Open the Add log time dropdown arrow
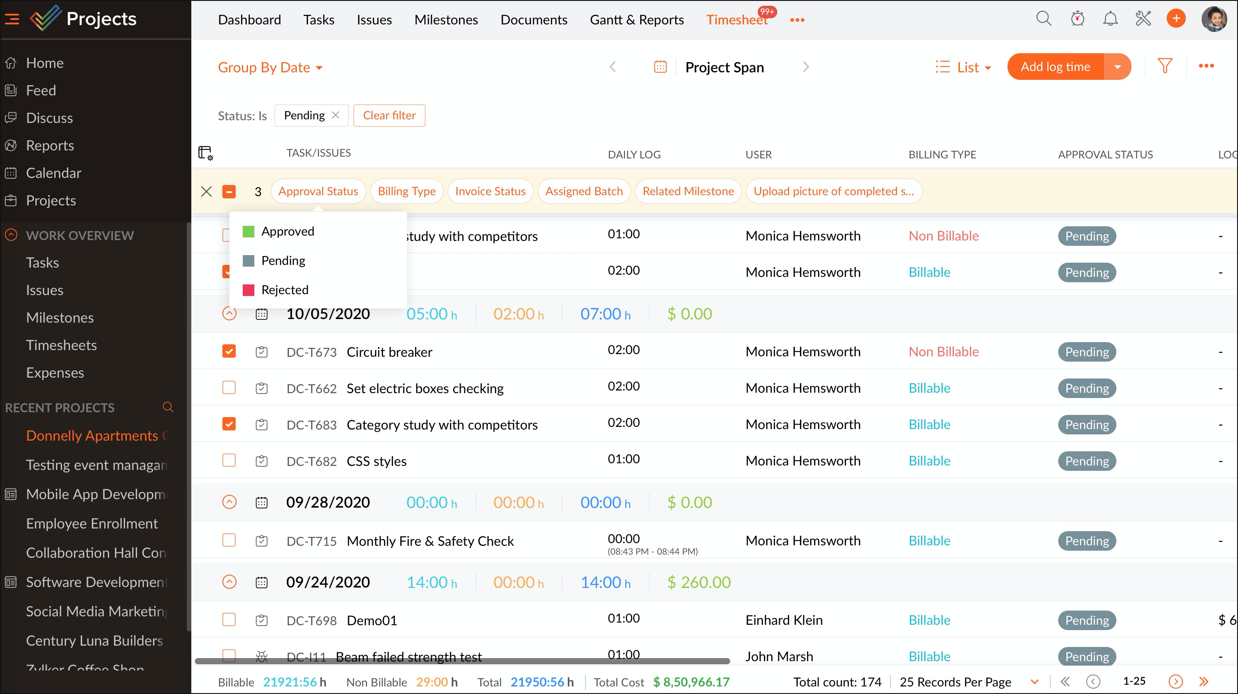1238x694 pixels. point(1117,67)
